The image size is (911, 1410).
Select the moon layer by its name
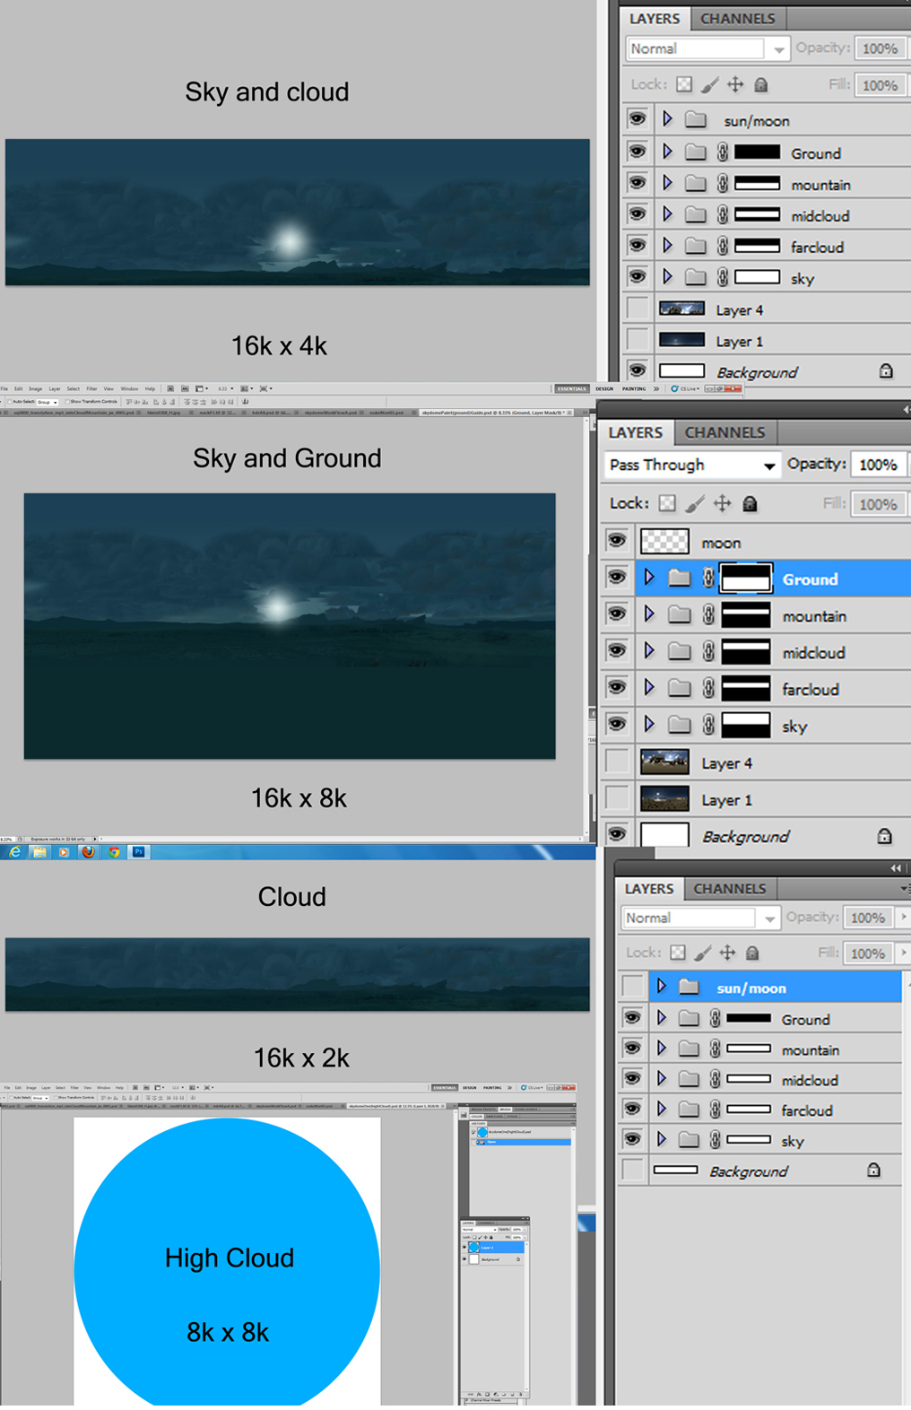(x=721, y=543)
